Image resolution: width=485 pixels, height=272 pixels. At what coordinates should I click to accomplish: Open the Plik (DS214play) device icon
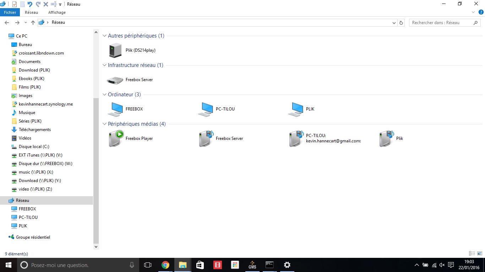pos(115,50)
